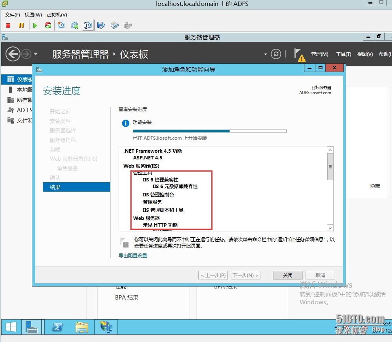Go back with Server Manager back arrow

[x=13, y=54]
